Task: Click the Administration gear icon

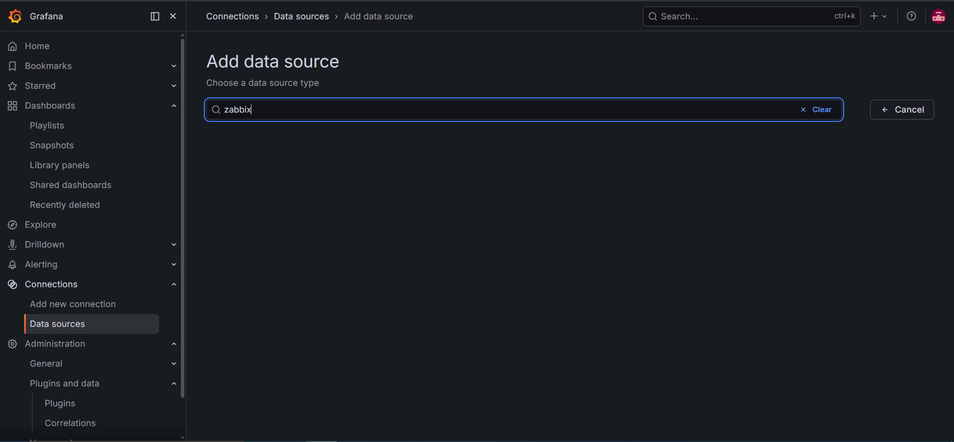Action: tap(12, 344)
